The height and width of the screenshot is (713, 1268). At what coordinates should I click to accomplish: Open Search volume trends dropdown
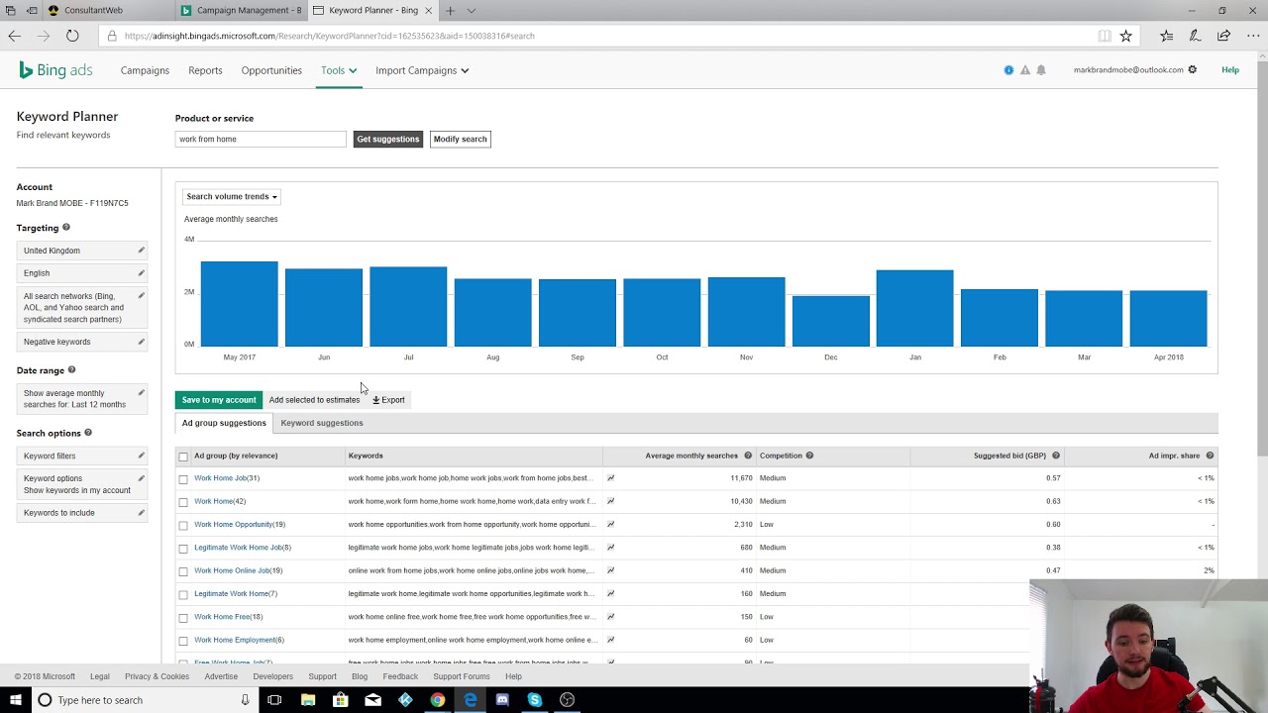[232, 196]
